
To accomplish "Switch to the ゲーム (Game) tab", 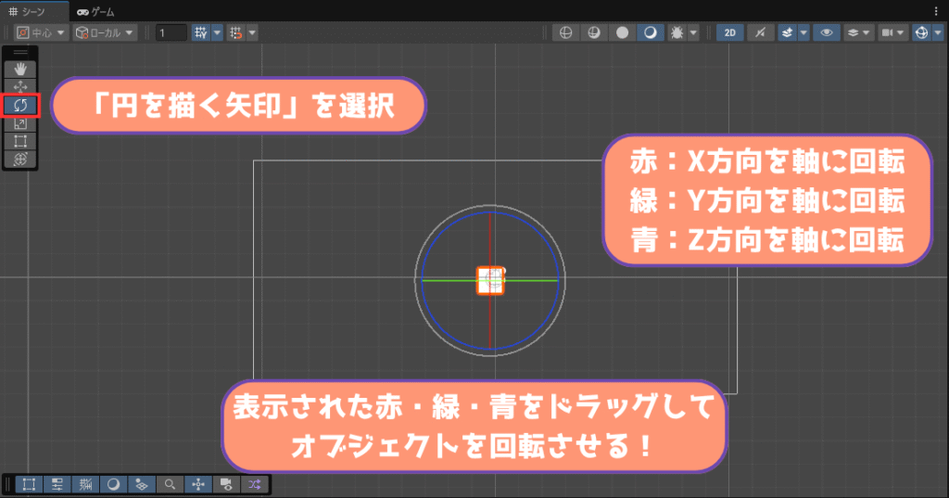I will click(96, 11).
